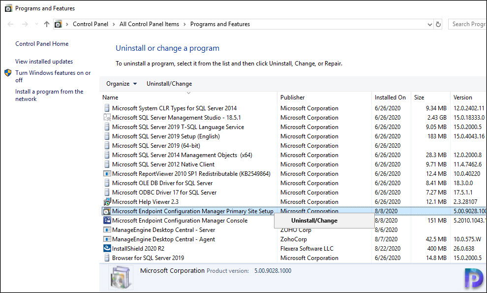
Task: Click SQL Server Management Studio 18.5.1 icon
Action: [107, 118]
